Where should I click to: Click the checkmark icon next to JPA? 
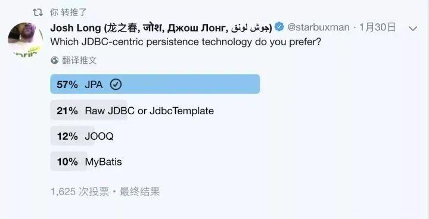point(116,85)
